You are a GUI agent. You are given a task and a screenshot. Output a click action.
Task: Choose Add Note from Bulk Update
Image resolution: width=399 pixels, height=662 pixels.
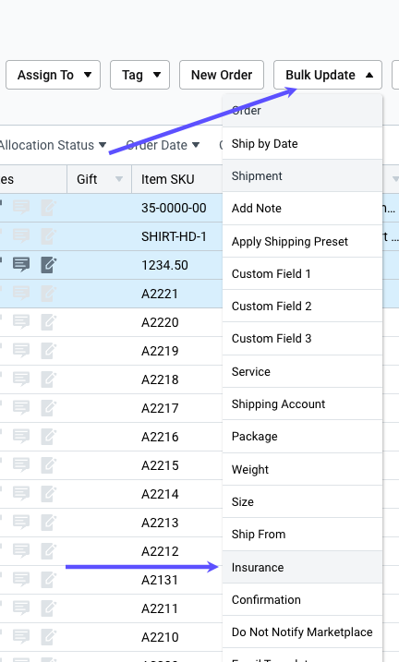302,208
